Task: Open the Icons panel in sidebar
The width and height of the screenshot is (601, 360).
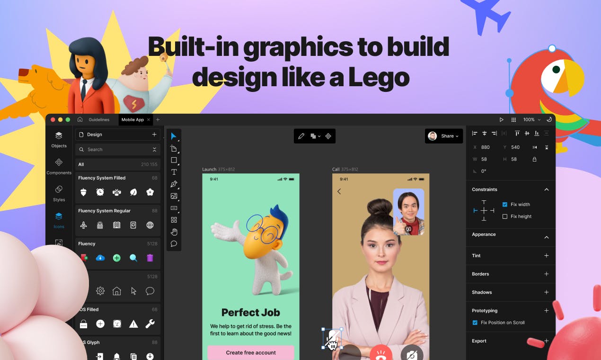Action: pyautogui.click(x=59, y=220)
